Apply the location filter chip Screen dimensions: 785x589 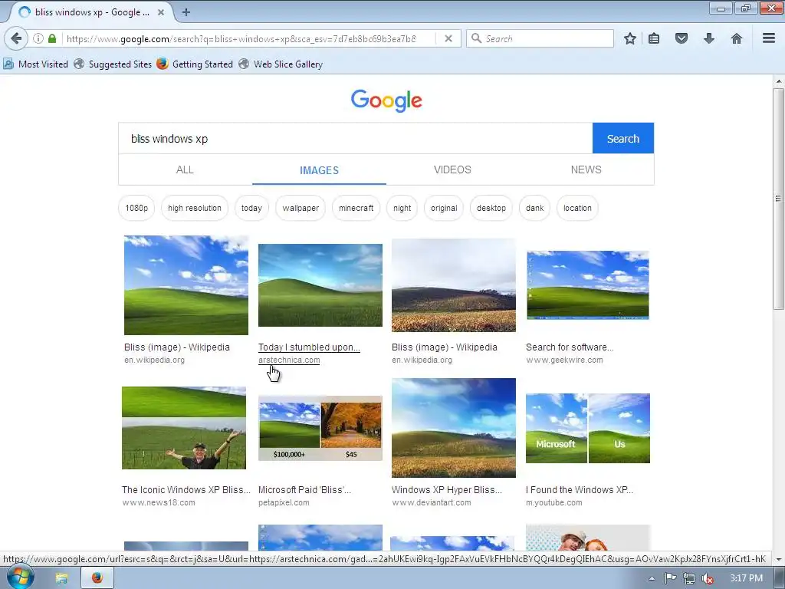[577, 208]
